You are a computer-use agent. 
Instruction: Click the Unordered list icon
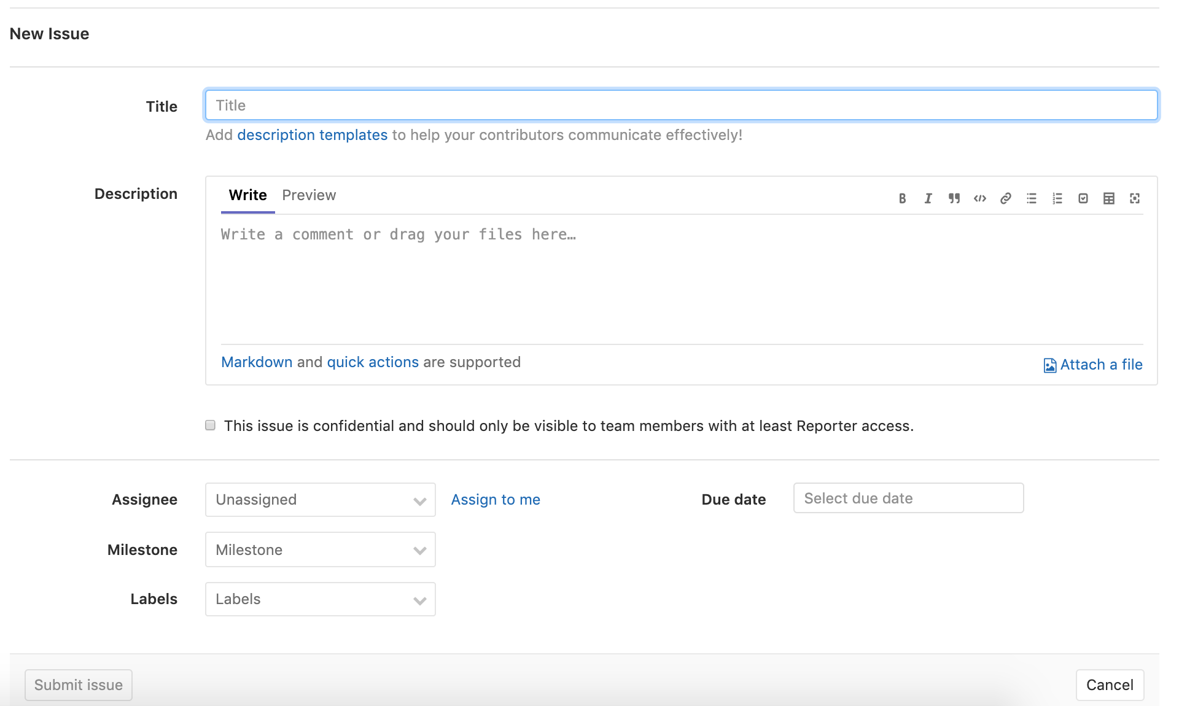click(1031, 198)
